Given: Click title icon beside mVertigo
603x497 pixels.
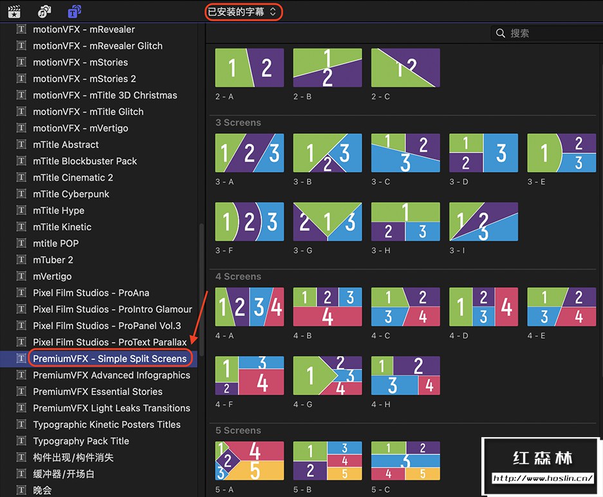Looking at the screenshot, I should point(21,276).
